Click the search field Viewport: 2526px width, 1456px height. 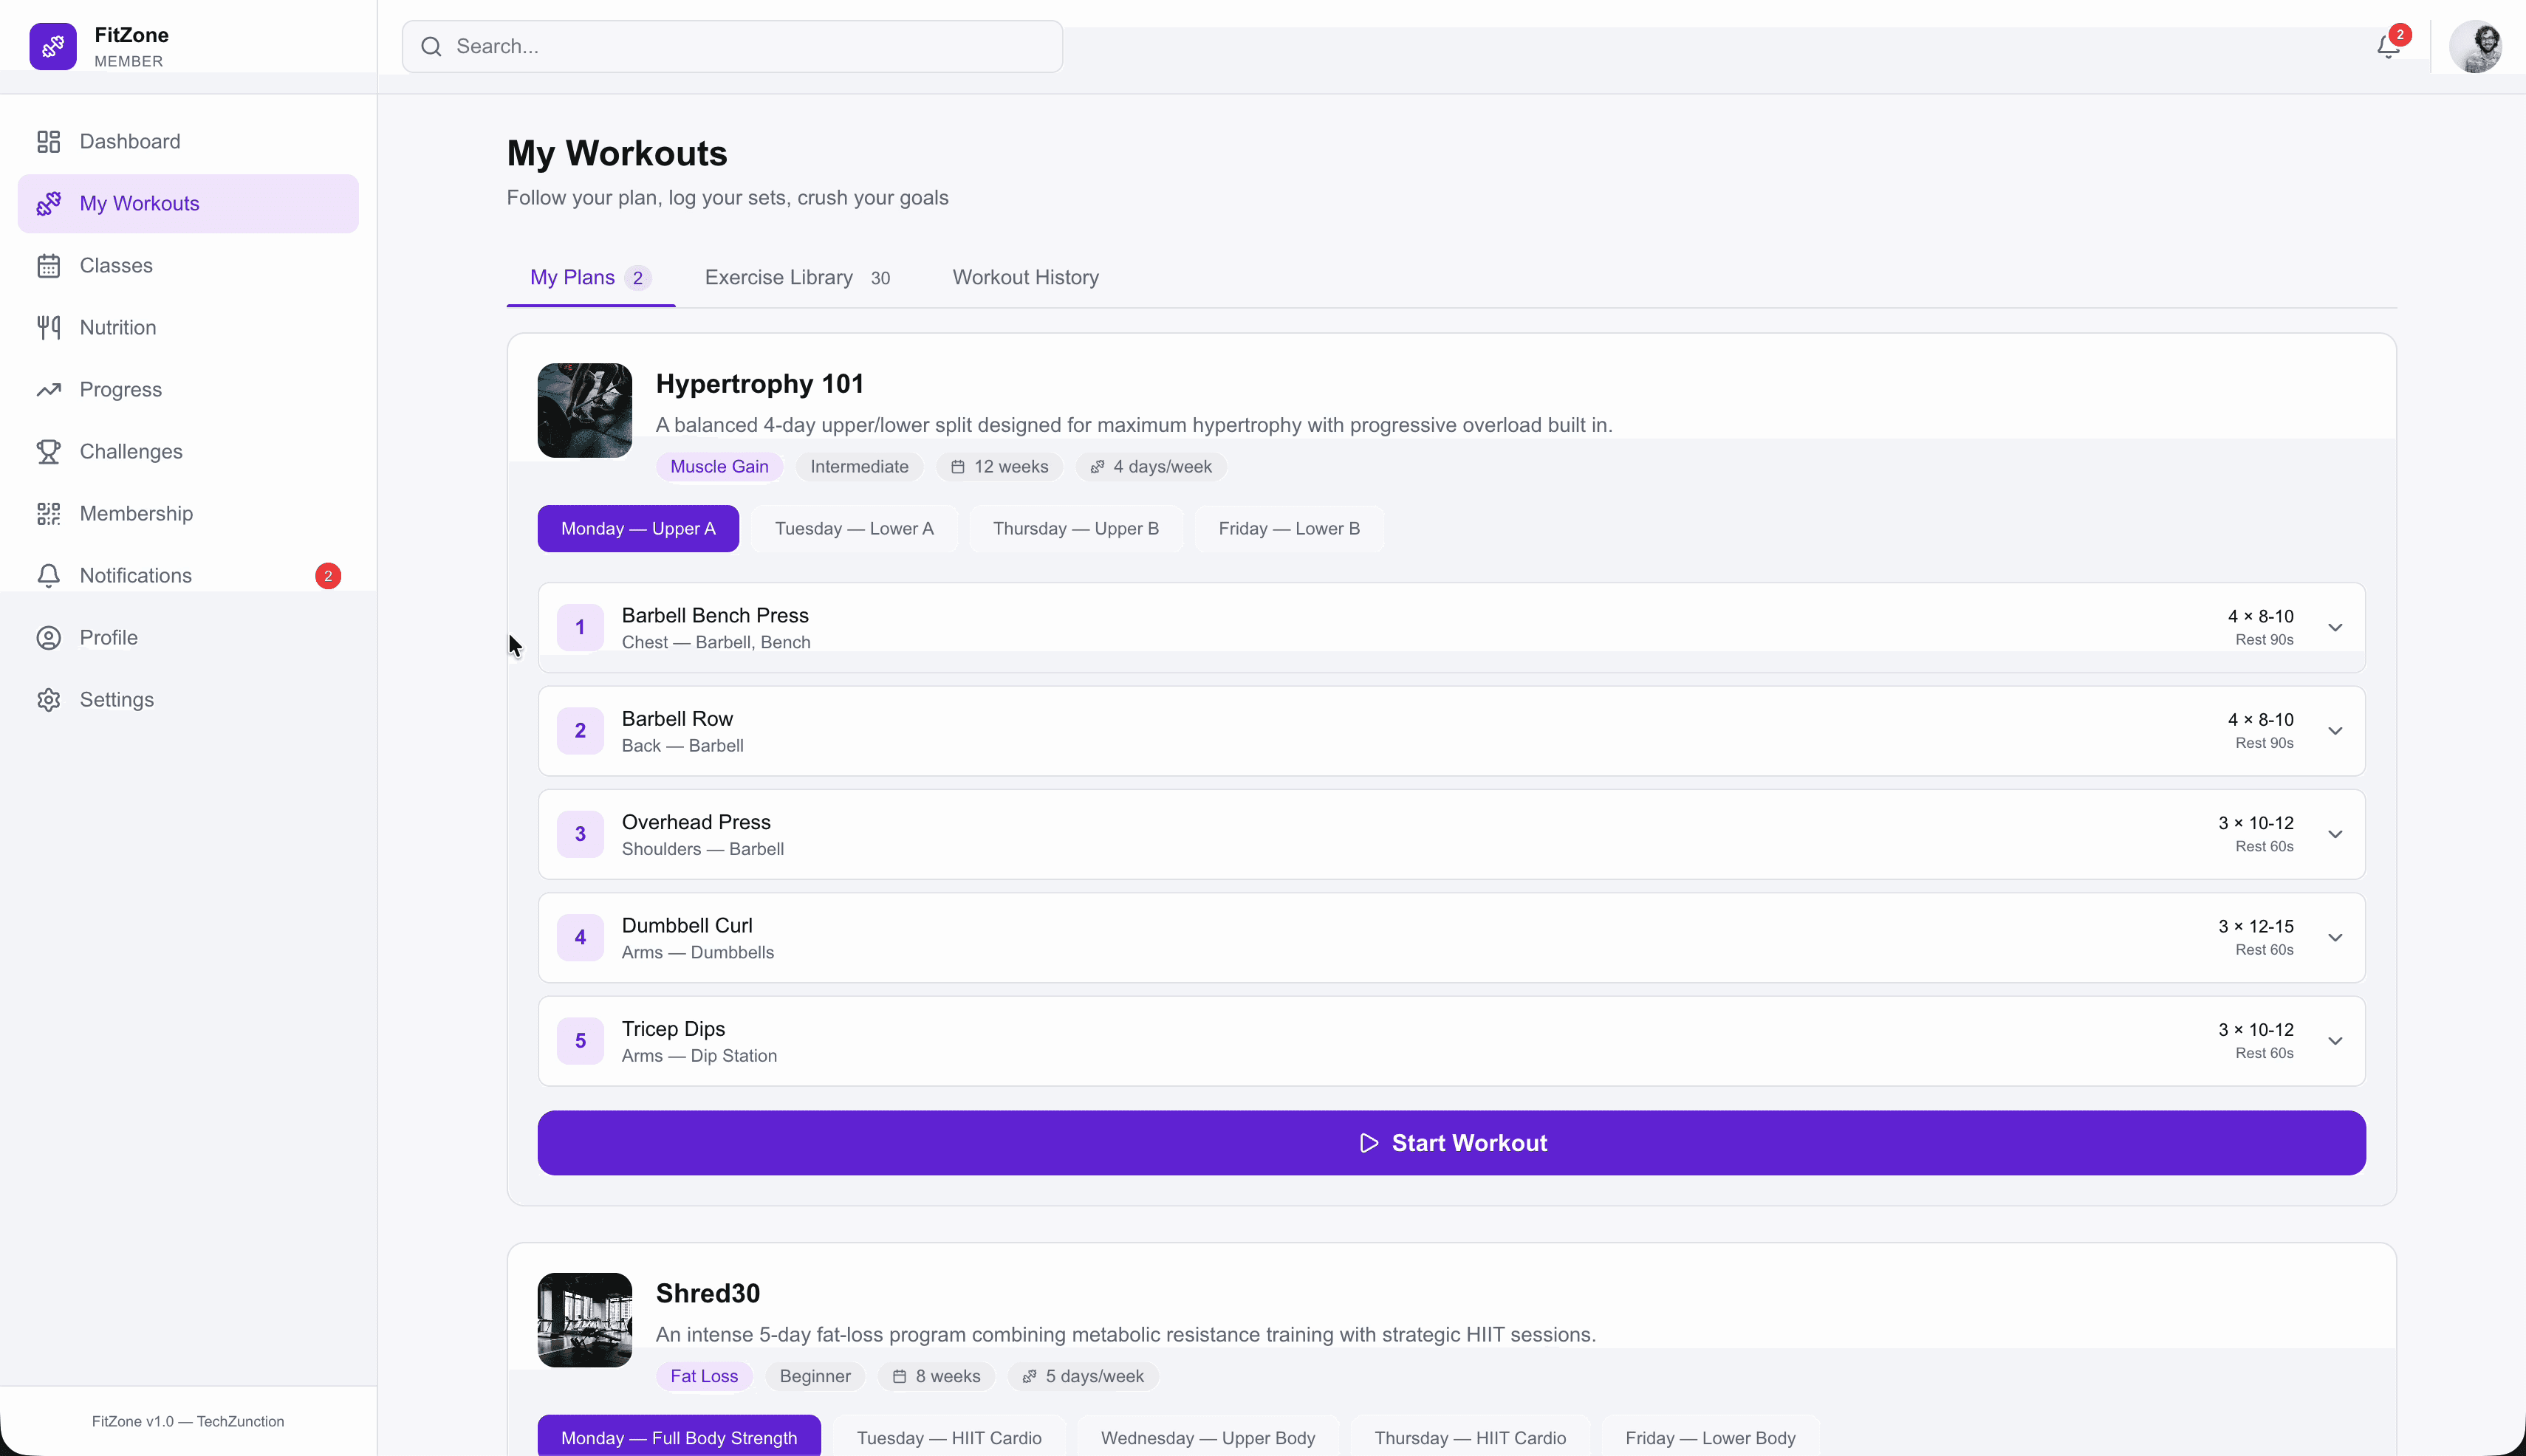730,46
